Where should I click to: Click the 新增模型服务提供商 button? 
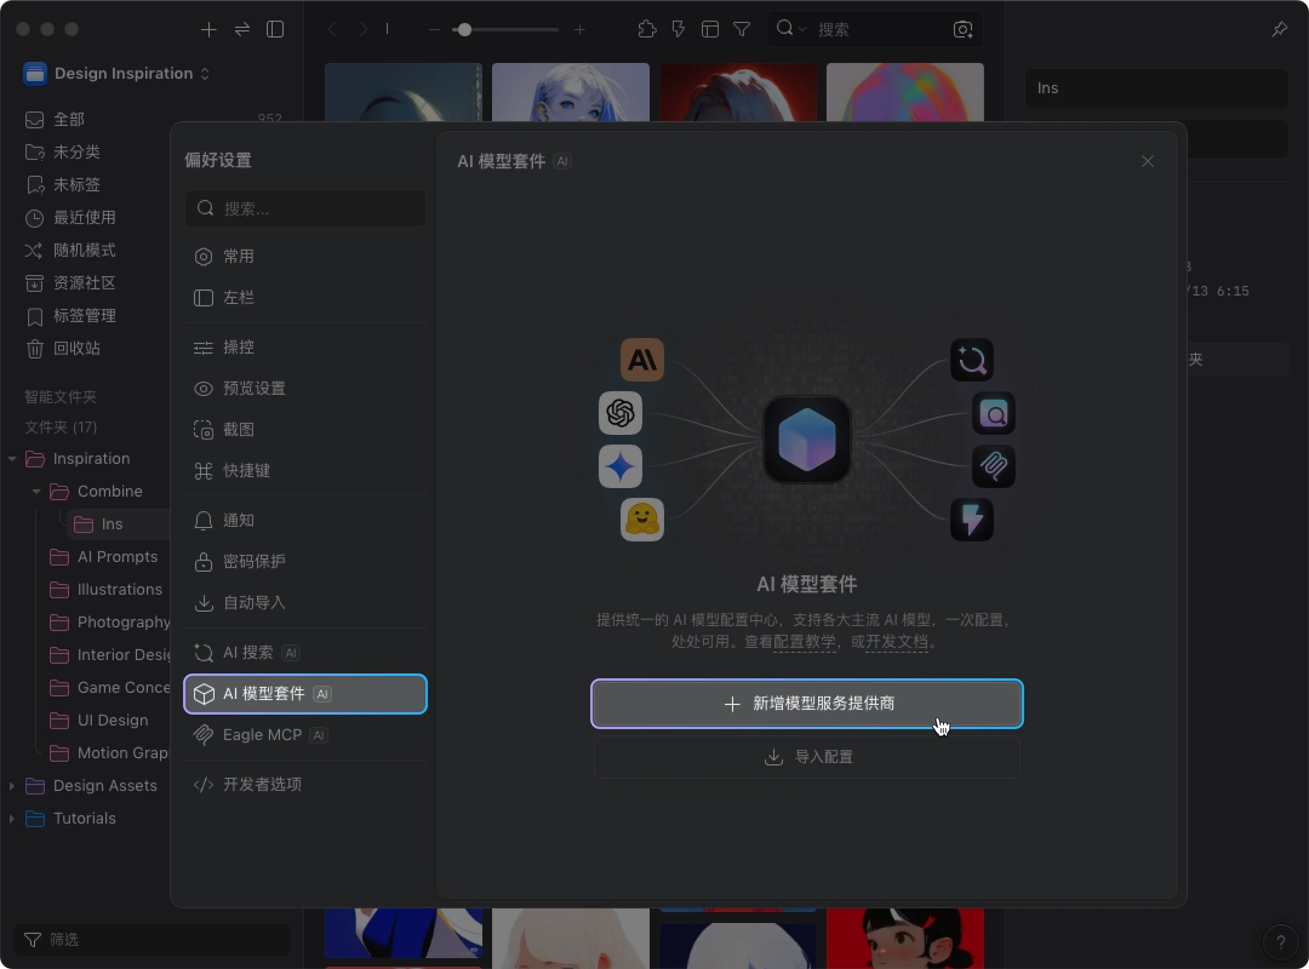click(807, 703)
